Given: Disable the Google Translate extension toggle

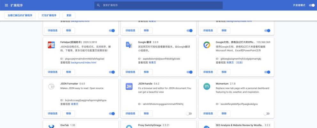Looking at the screenshot, I should [x=189, y=72].
